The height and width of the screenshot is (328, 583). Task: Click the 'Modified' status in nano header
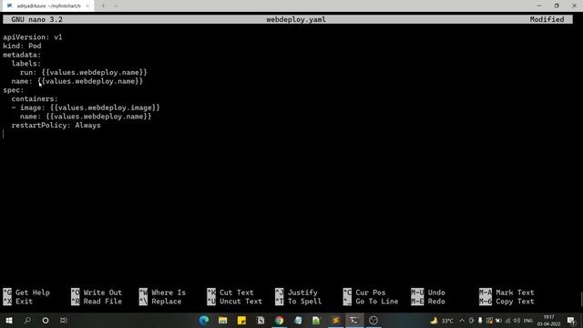point(547,19)
